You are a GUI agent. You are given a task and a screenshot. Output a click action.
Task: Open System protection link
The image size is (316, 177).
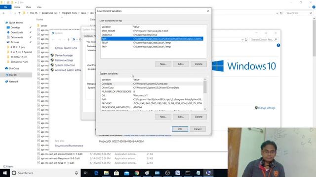point(65,65)
